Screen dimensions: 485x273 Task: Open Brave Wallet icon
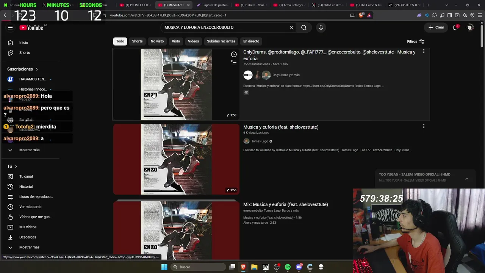457,15
